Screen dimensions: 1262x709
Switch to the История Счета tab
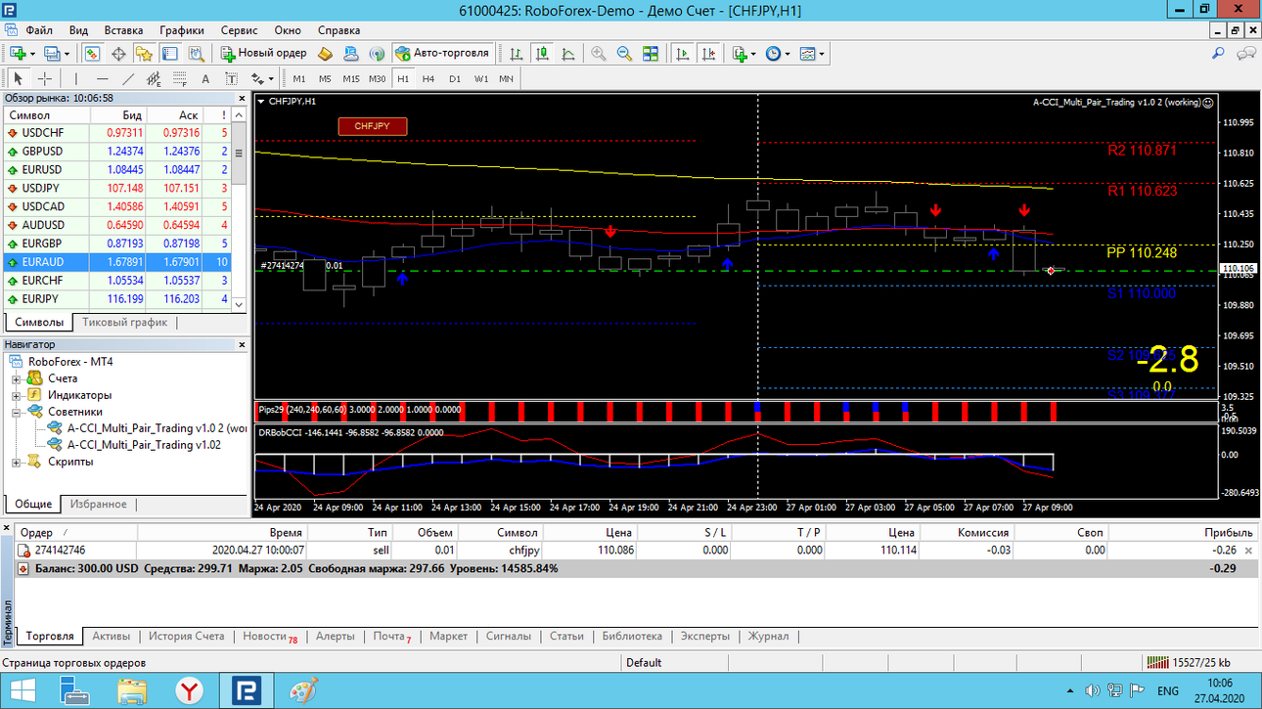coord(186,636)
